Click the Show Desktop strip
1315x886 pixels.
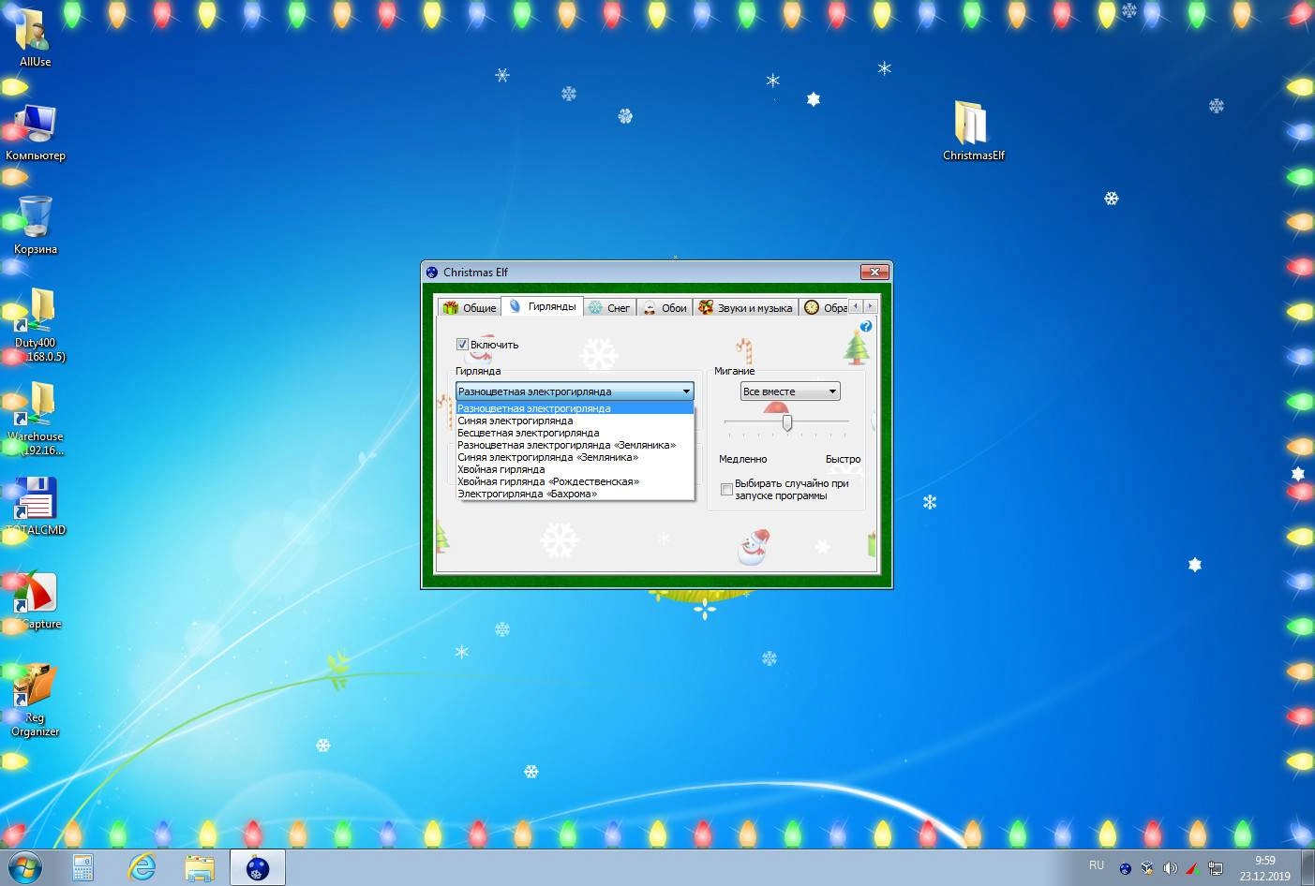click(x=1308, y=868)
